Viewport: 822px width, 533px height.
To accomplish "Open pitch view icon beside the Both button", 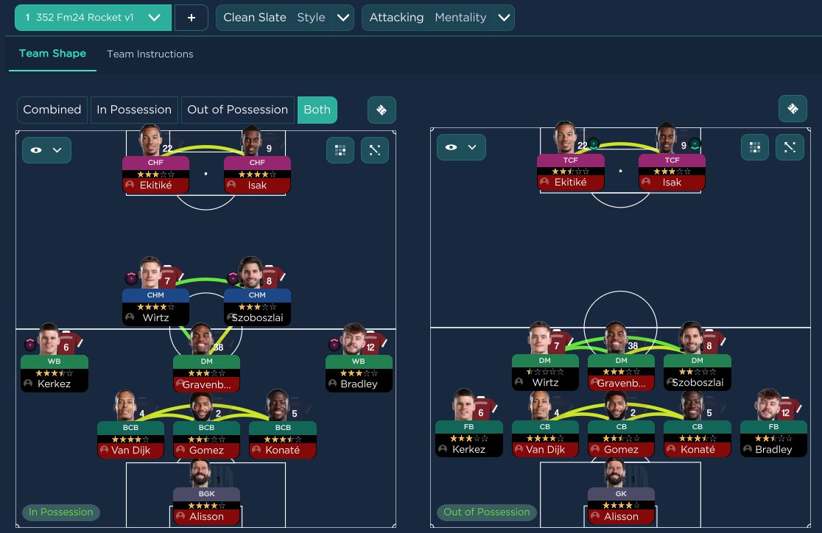I will (x=382, y=110).
